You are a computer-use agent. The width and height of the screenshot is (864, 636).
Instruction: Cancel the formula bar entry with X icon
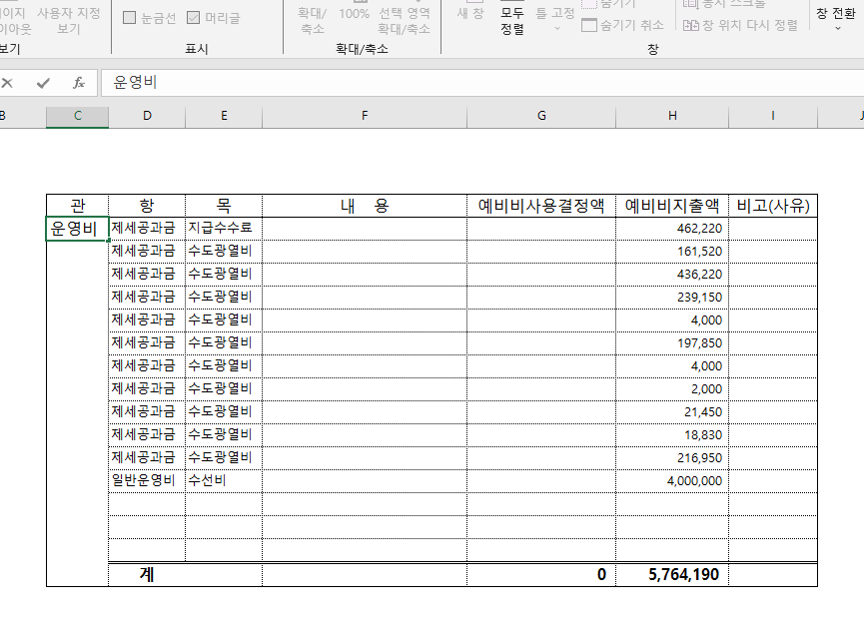point(7,83)
